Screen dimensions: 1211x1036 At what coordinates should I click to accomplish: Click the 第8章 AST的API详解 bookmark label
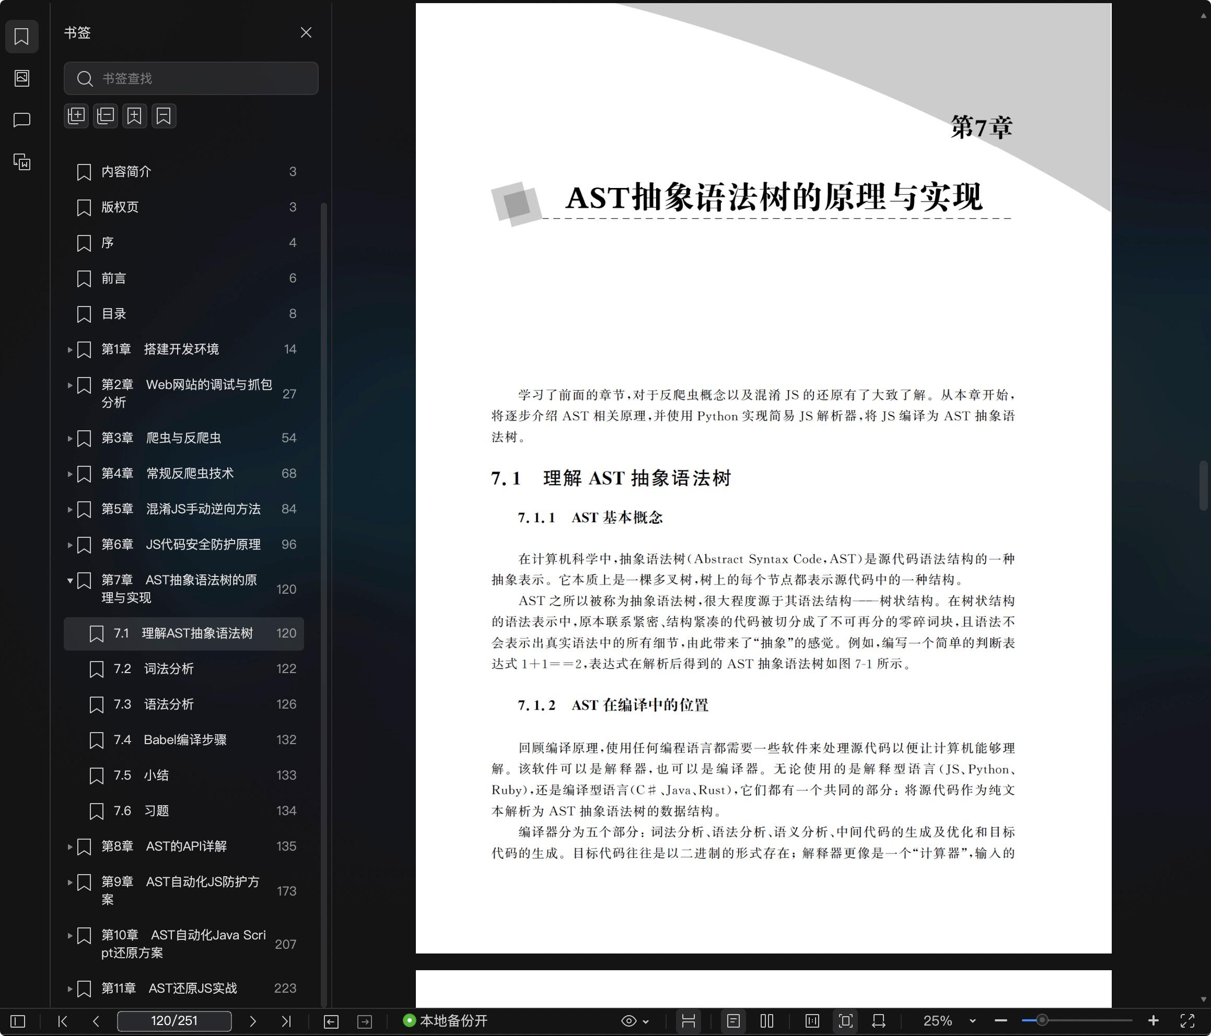tap(164, 846)
